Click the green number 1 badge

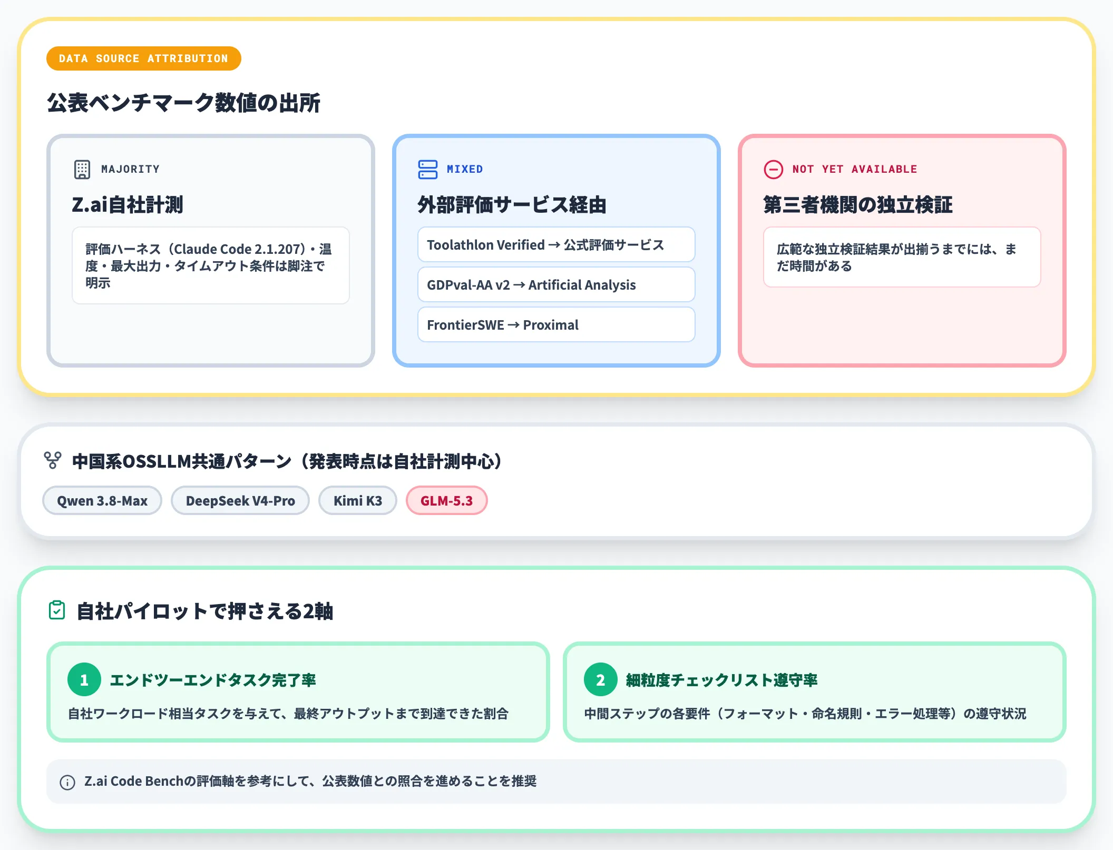click(84, 679)
